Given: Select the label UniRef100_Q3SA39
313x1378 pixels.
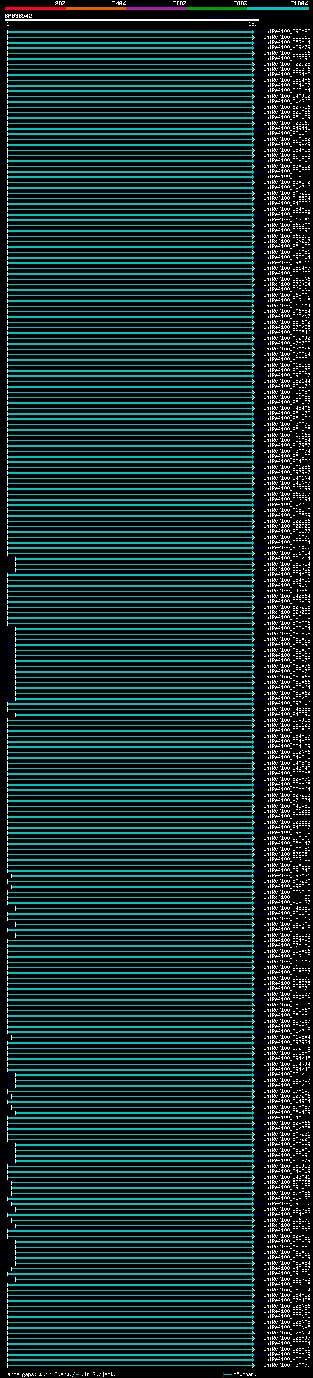Looking at the screenshot, I should click(x=287, y=602).
